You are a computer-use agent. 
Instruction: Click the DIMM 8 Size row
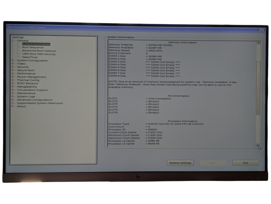(x=144, y=76)
